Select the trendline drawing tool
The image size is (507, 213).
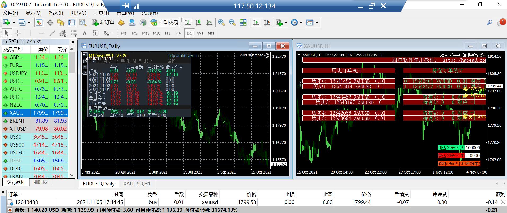(x=52, y=33)
